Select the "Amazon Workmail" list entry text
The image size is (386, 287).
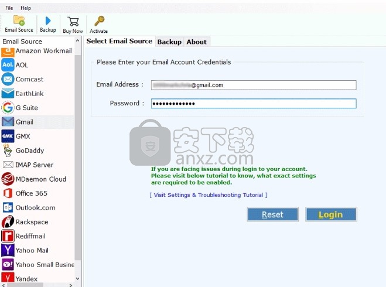pyautogui.click(x=44, y=51)
